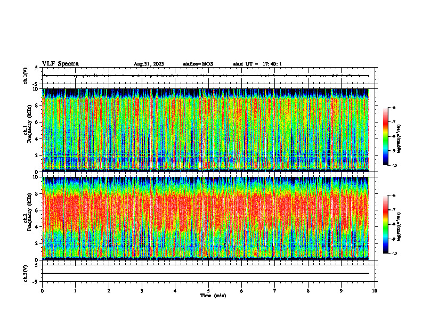Click the "8" frequency tick of ch.2 panel
The width and height of the screenshot is (422, 326).
point(37,194)
